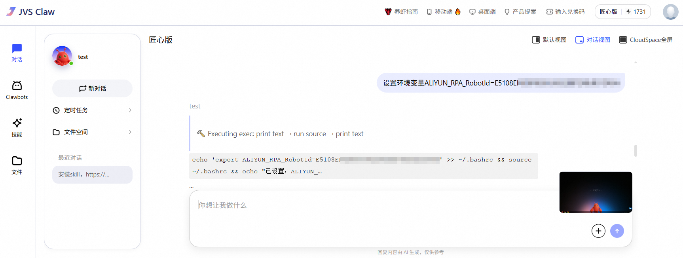Click the chat scrollbar thumb
The width and height of the screenshot is (683, 258).
click(636, 151)
